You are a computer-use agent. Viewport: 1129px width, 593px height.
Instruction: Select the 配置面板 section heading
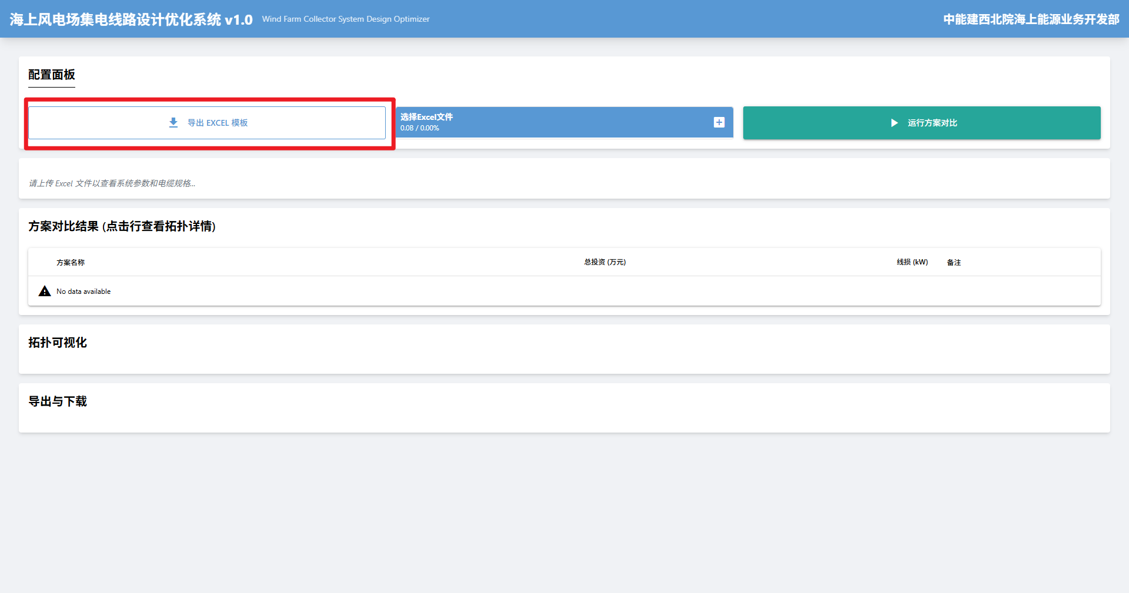click(52, 75)
